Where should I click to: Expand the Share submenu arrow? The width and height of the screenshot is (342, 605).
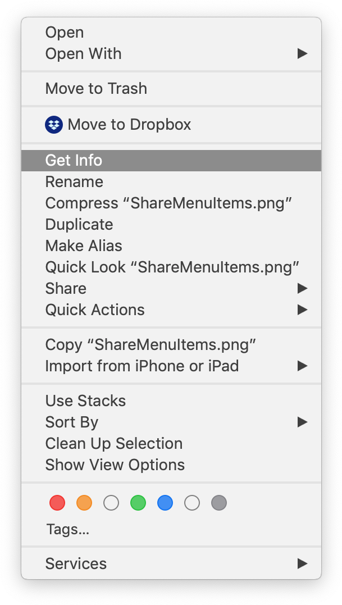pyautogui.click(x=302, y=288)
